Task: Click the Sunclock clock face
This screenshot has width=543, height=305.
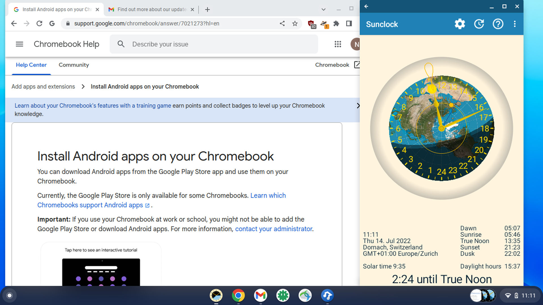Action: pyautogui.click(x=441, y=128)
